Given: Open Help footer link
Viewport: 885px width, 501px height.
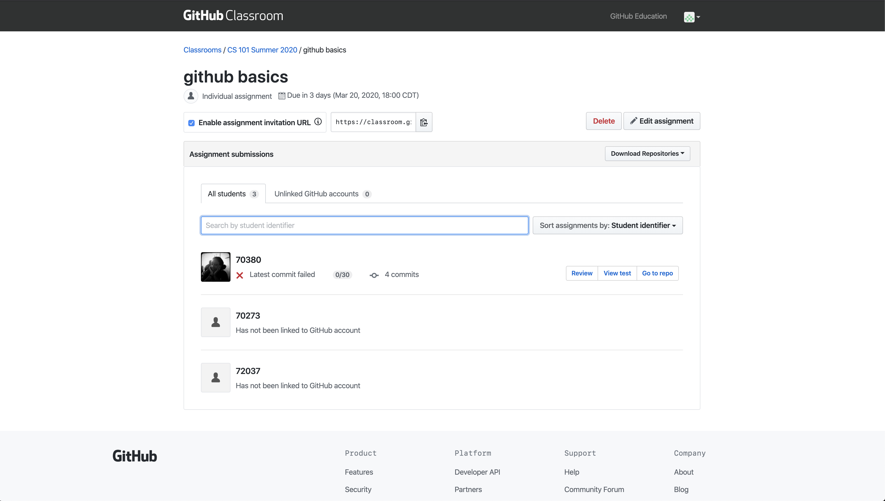Looking at the screenshot, I should (571, 472).
